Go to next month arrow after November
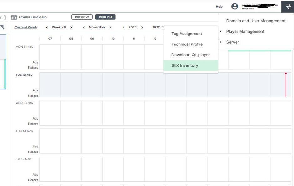The image size is (294, 186). coord(110,28)
